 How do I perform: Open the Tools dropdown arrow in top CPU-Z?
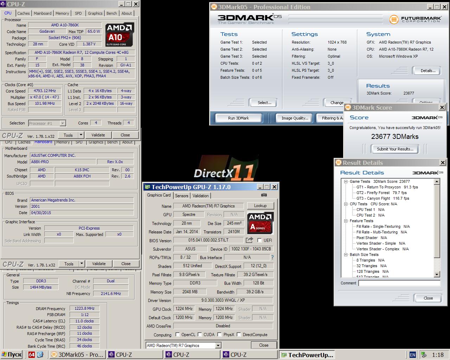point(81,135)
